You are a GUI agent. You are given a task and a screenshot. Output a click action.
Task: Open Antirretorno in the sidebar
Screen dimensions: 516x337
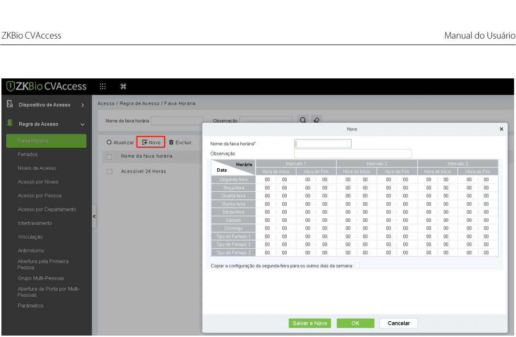31,251
